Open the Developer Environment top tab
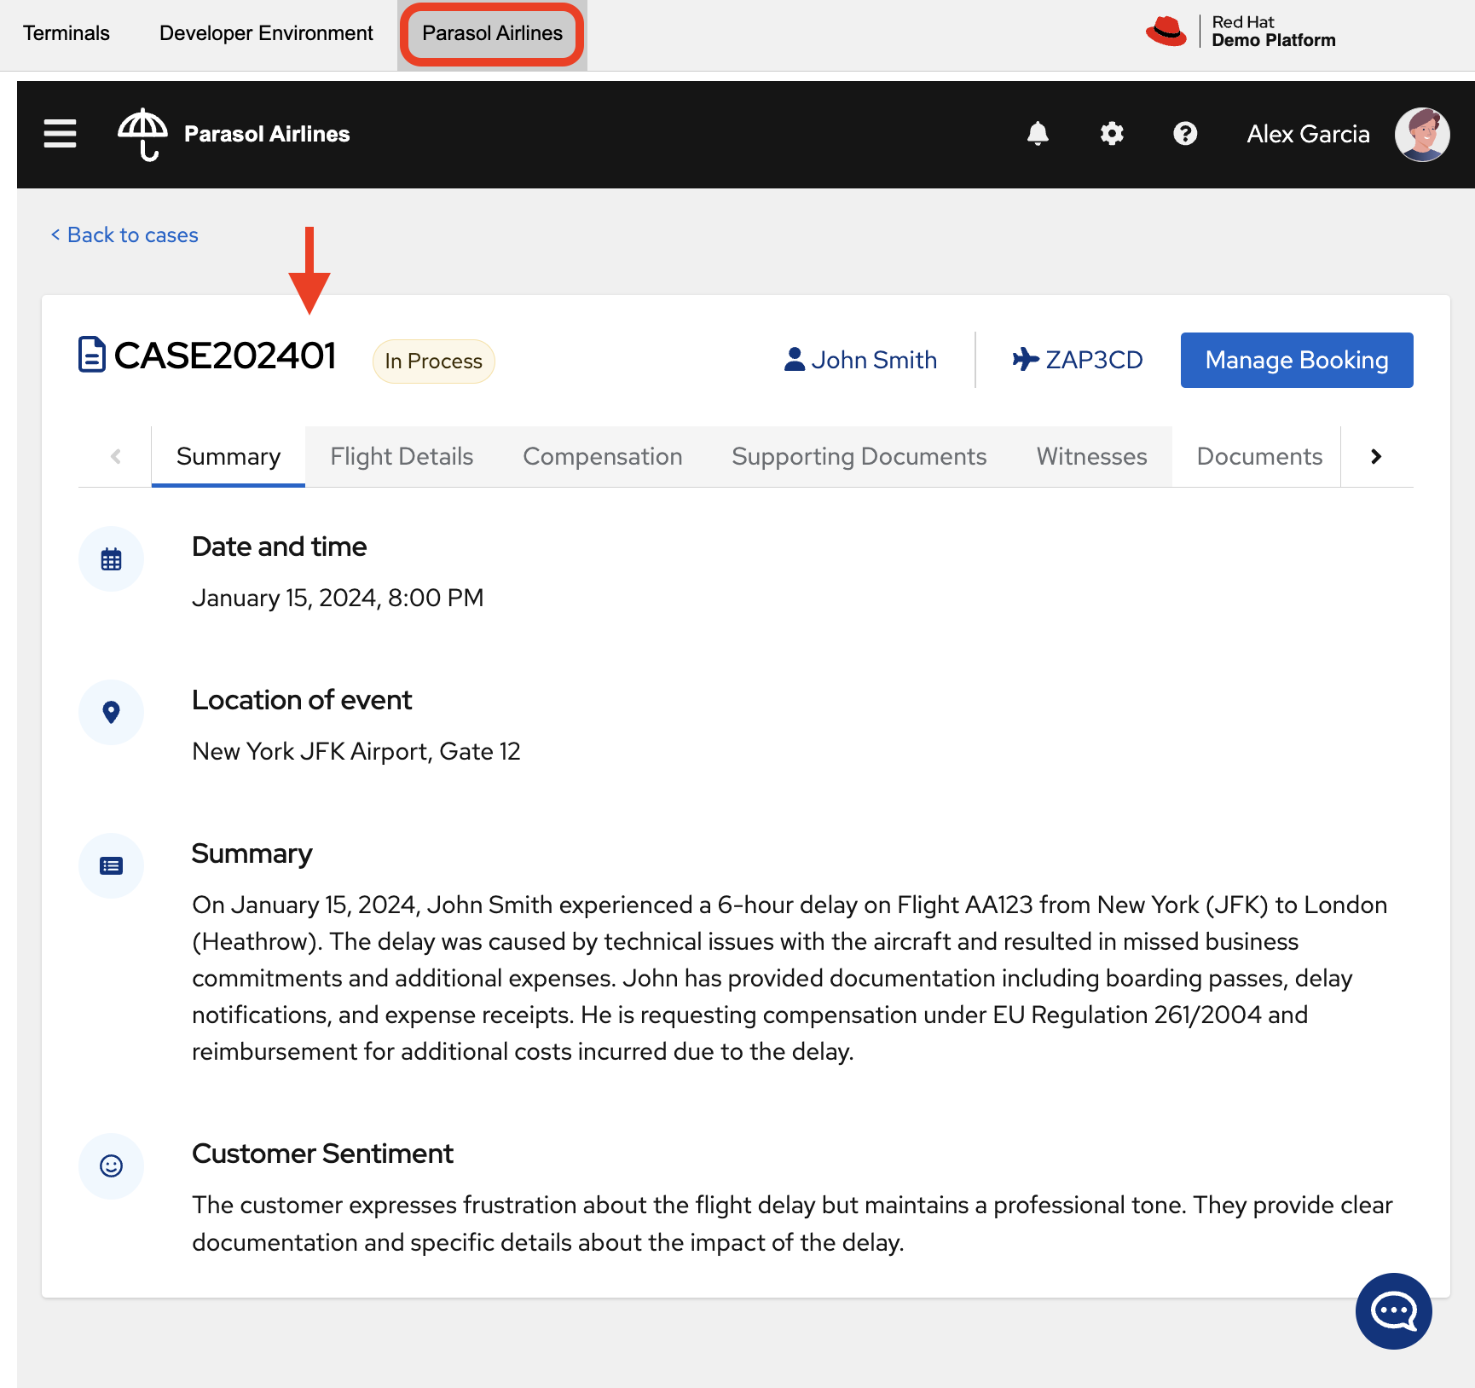Image resolution: width=1475 pixels, height=1388 pixels. point(266,33)
